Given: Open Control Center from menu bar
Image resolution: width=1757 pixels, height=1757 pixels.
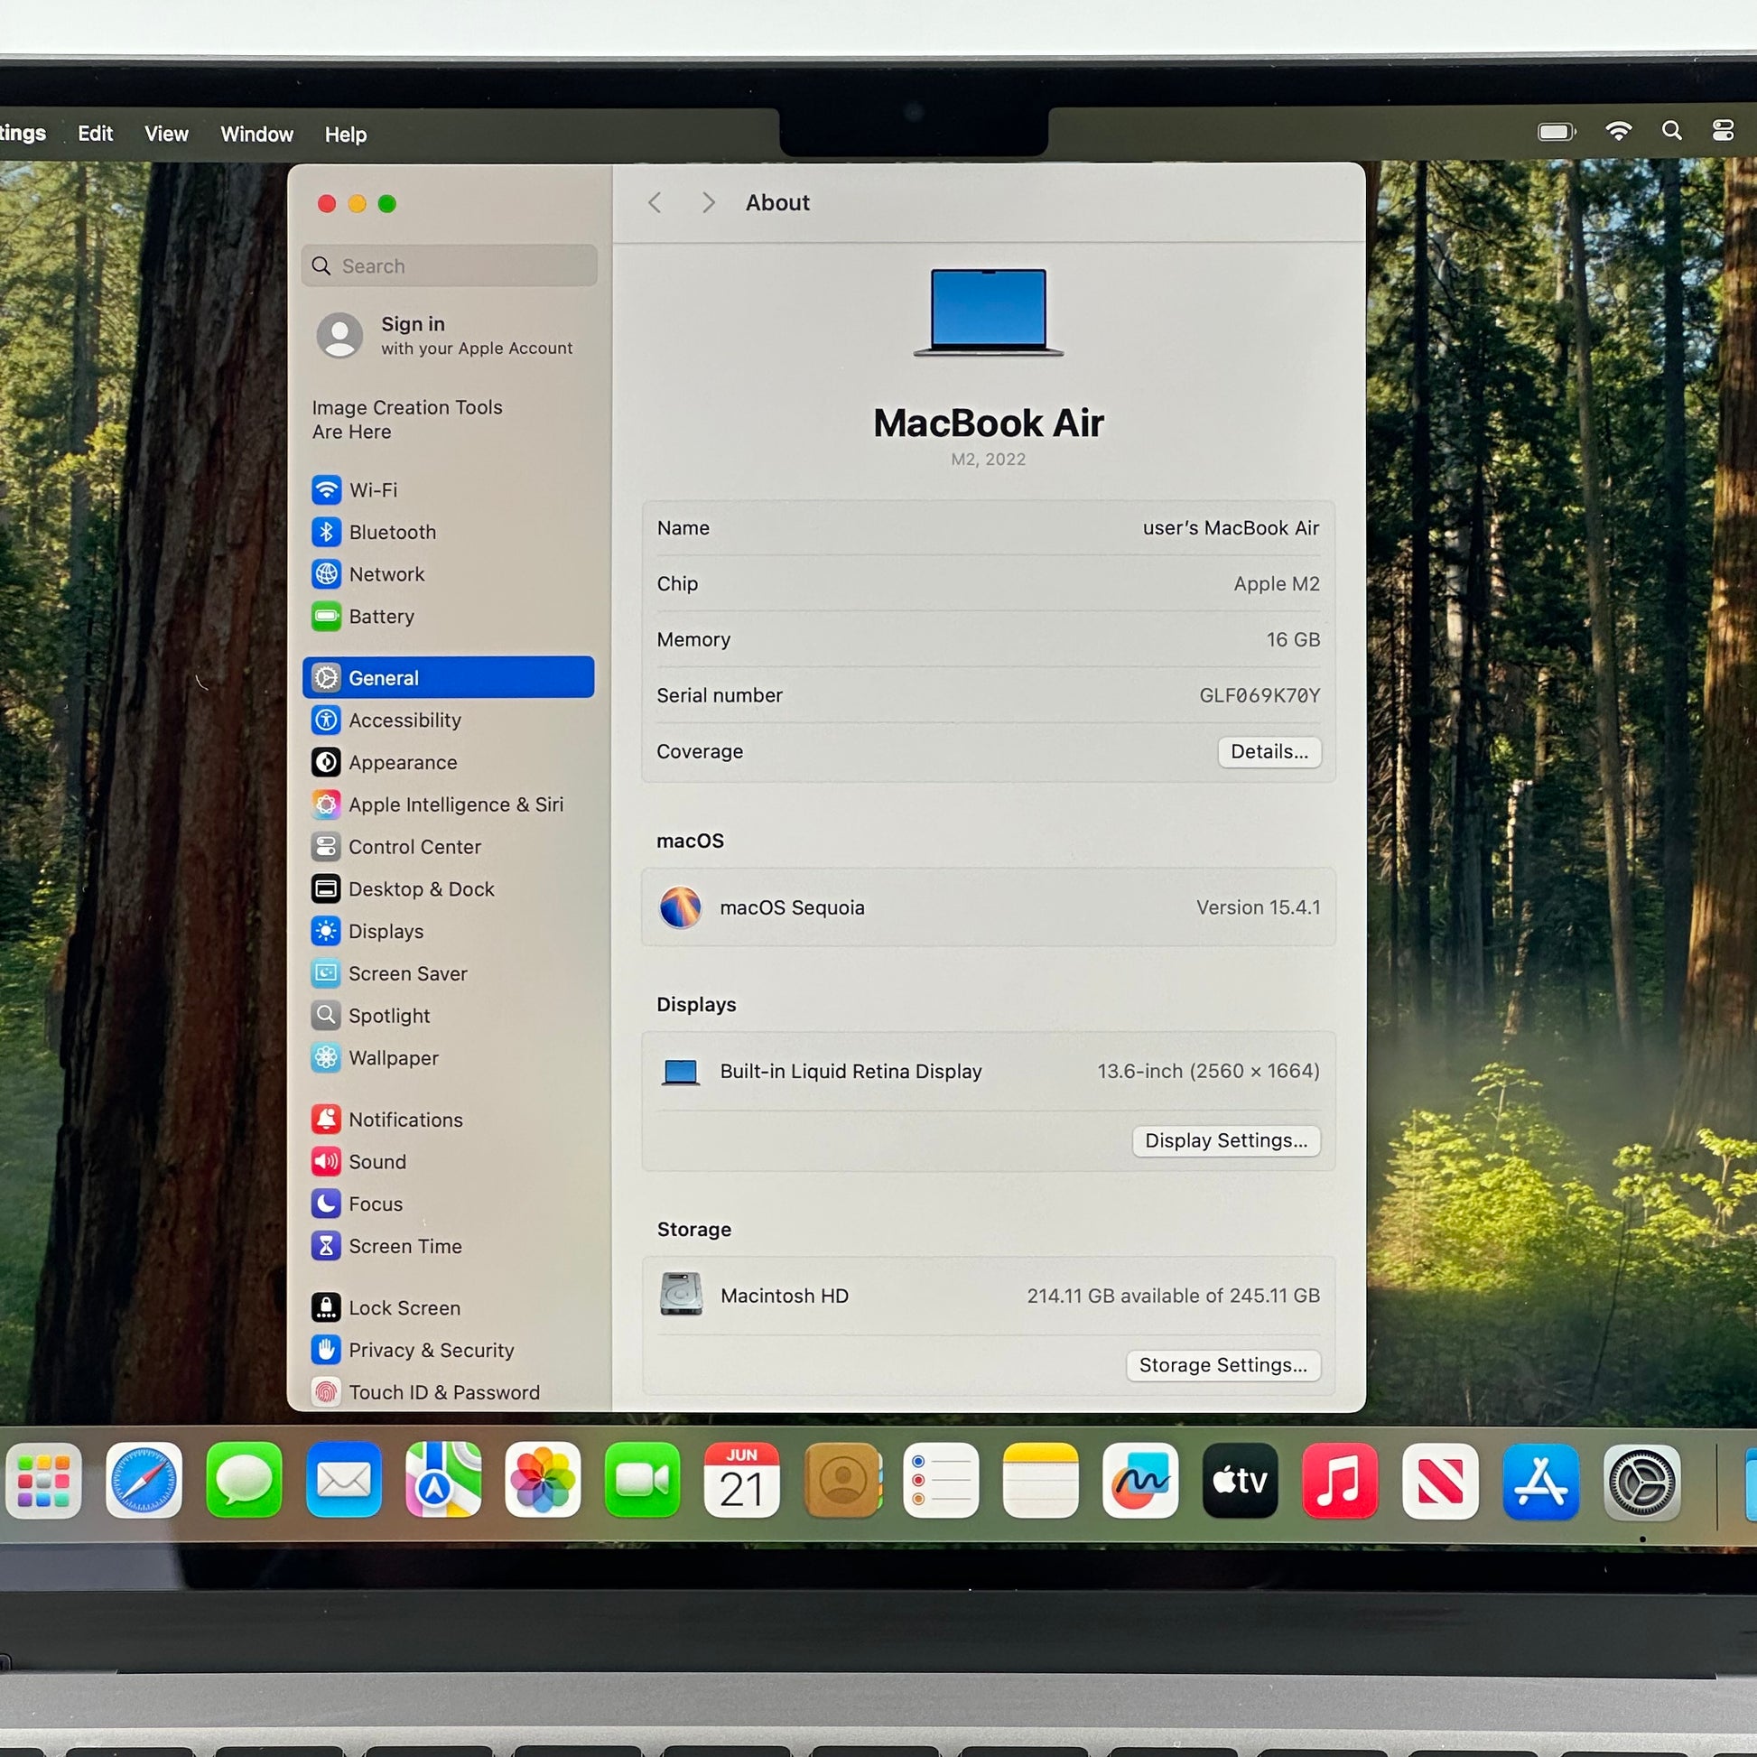Looking at the screenshot, I should pyautogui.click(x=1724, y=130).
